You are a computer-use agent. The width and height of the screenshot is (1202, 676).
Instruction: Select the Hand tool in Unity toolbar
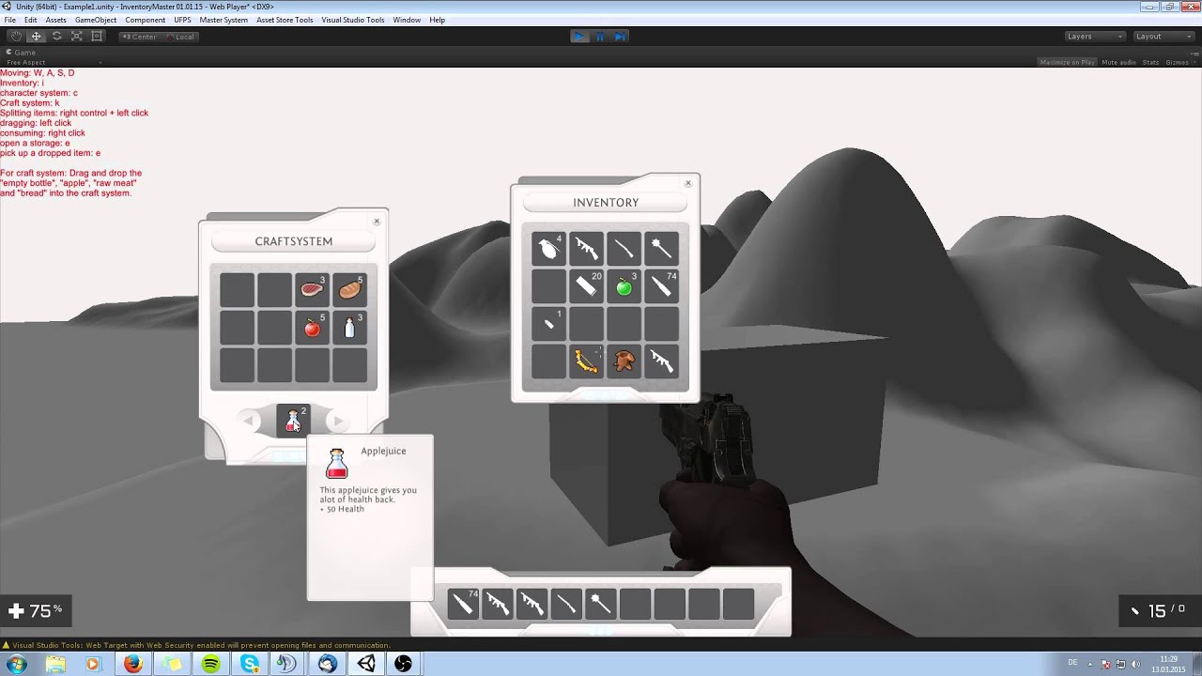(x=16, y=37)
